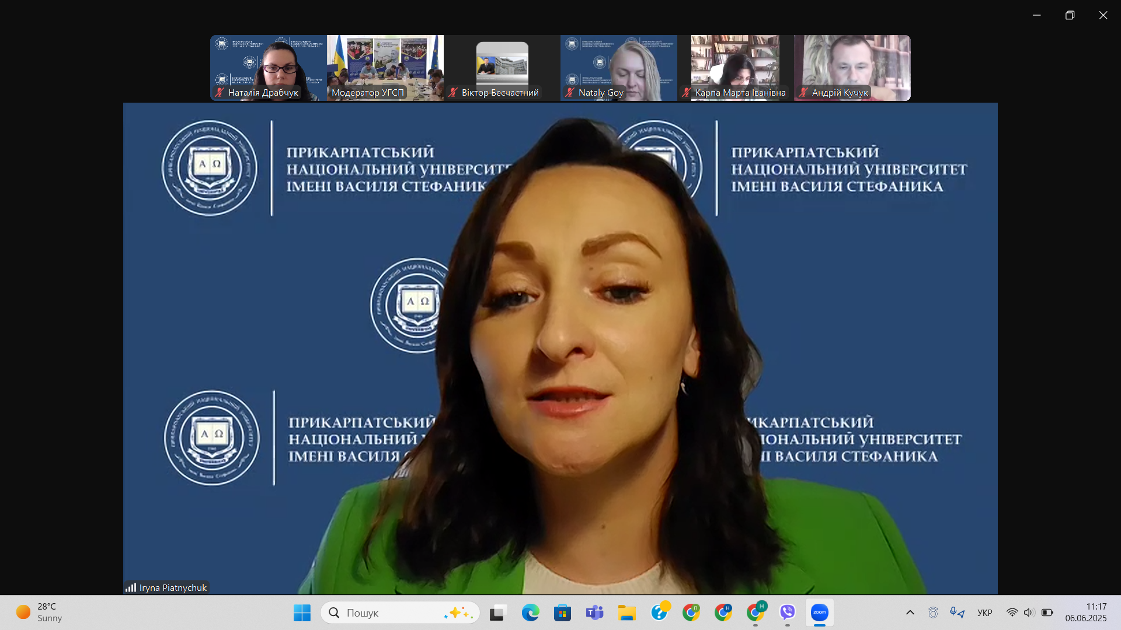This screenshot has width=1121, height=630.
Task: Open the Zoom app taskbar icon
Action: point(819,612)
